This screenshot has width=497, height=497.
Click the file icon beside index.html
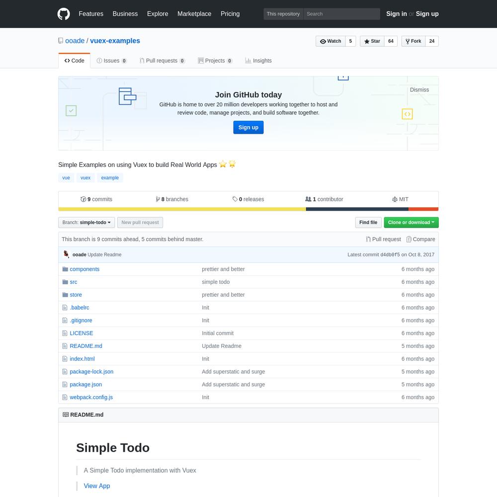[x=65, y=359]
